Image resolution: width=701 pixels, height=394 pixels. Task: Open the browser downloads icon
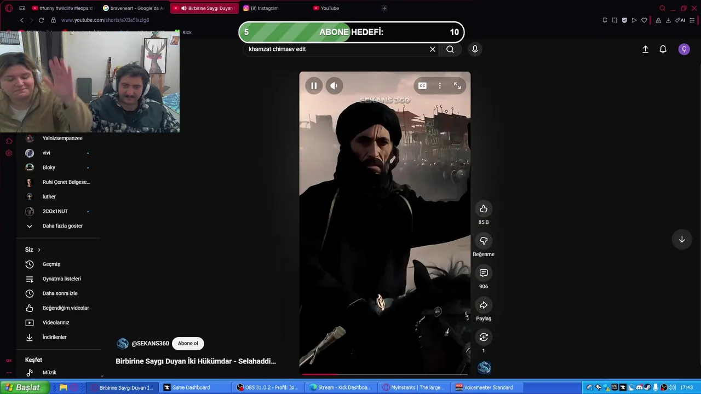(x=668, y=20)
